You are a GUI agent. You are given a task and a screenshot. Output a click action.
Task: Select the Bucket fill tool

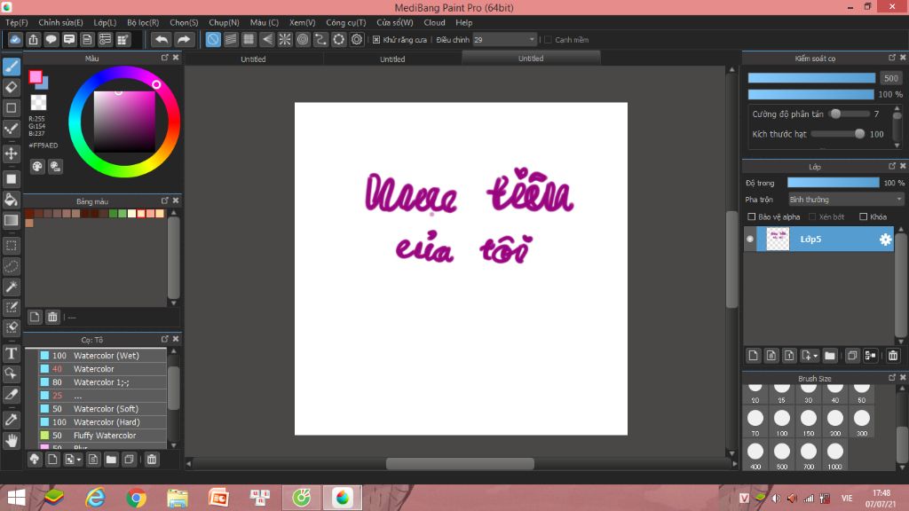[x=11, y=200]
